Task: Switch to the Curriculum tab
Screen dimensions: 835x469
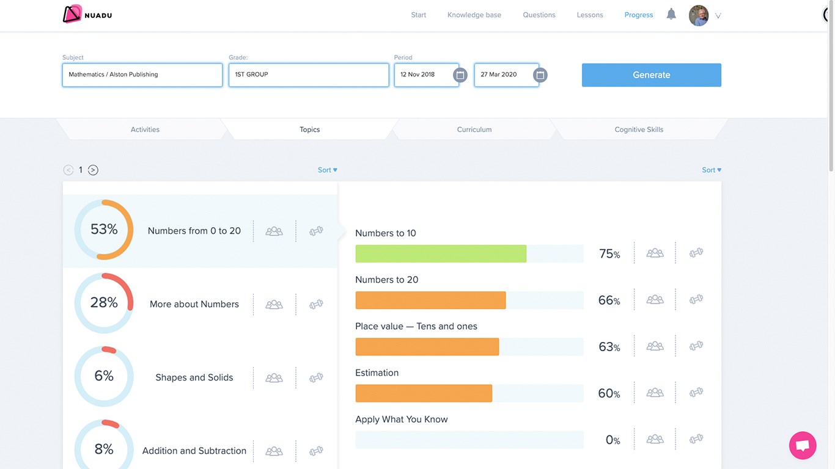Action: point(474,129)
